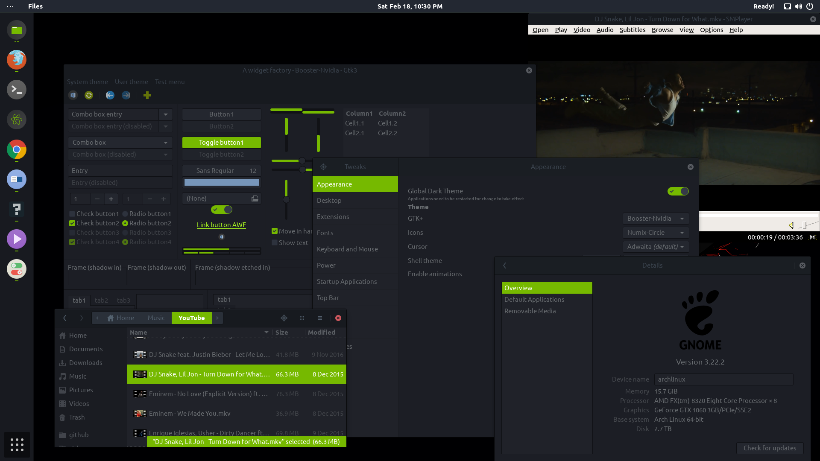
Task: Click the volume icon in top bar
Action: tap(798, 6)
